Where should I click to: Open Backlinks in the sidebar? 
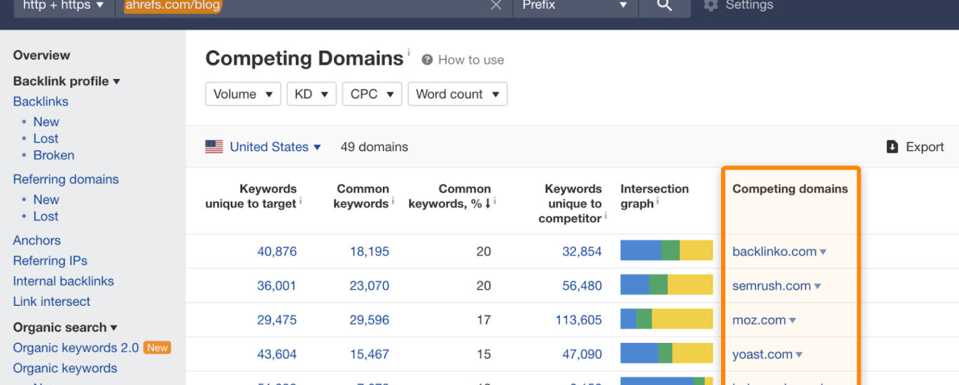point(41,101)
